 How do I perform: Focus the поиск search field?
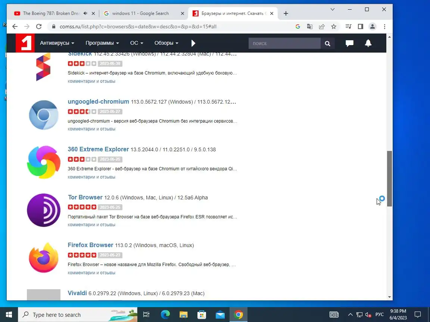click(284, 43)
